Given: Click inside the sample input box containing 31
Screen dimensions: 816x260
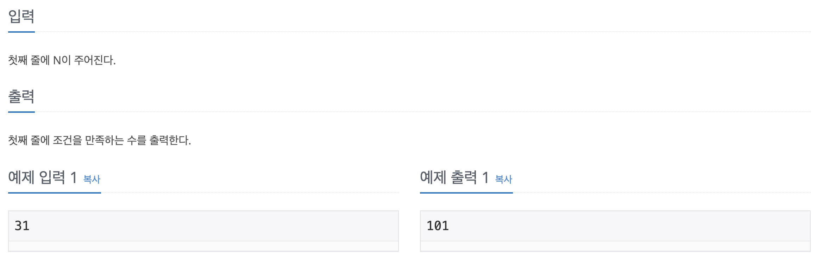Looking at the screenshot, I should tap(203, 226).
